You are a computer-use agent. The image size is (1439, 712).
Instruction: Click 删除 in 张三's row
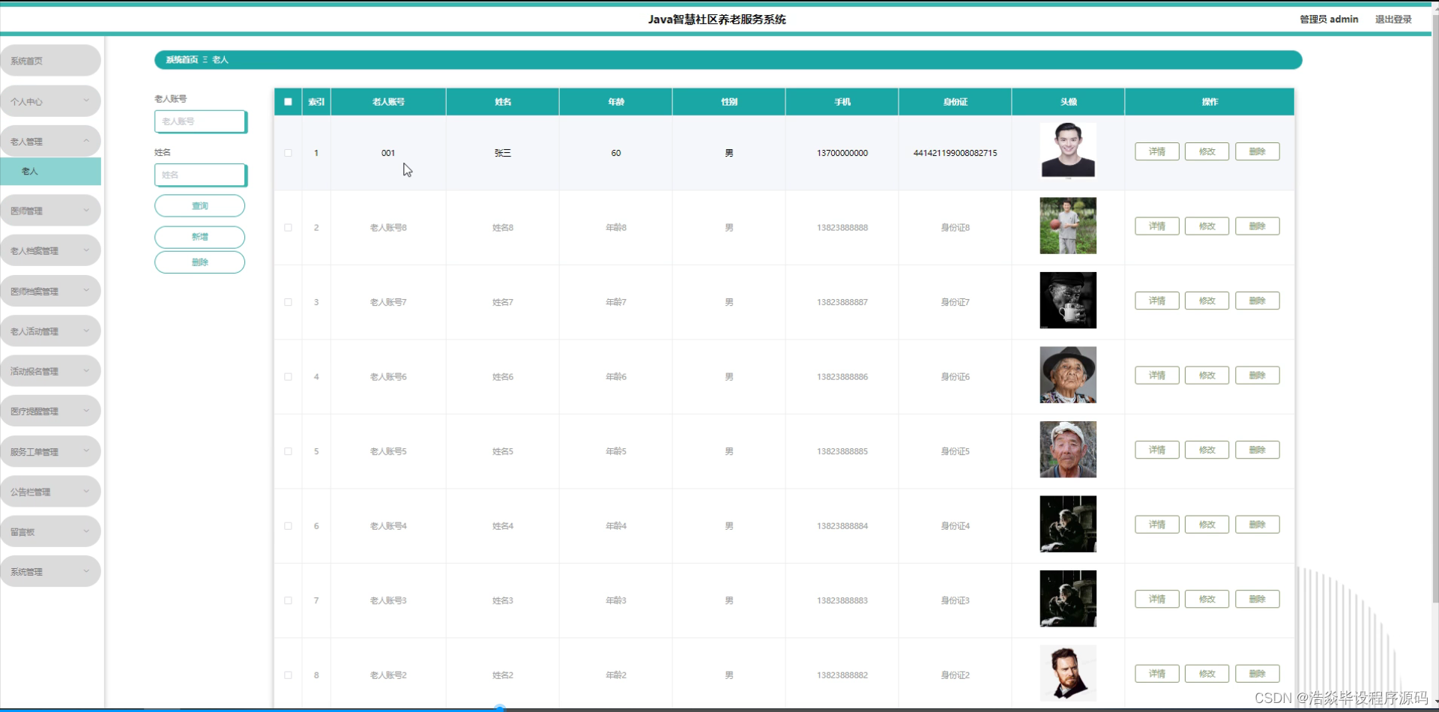click(x=1258, y=151)
